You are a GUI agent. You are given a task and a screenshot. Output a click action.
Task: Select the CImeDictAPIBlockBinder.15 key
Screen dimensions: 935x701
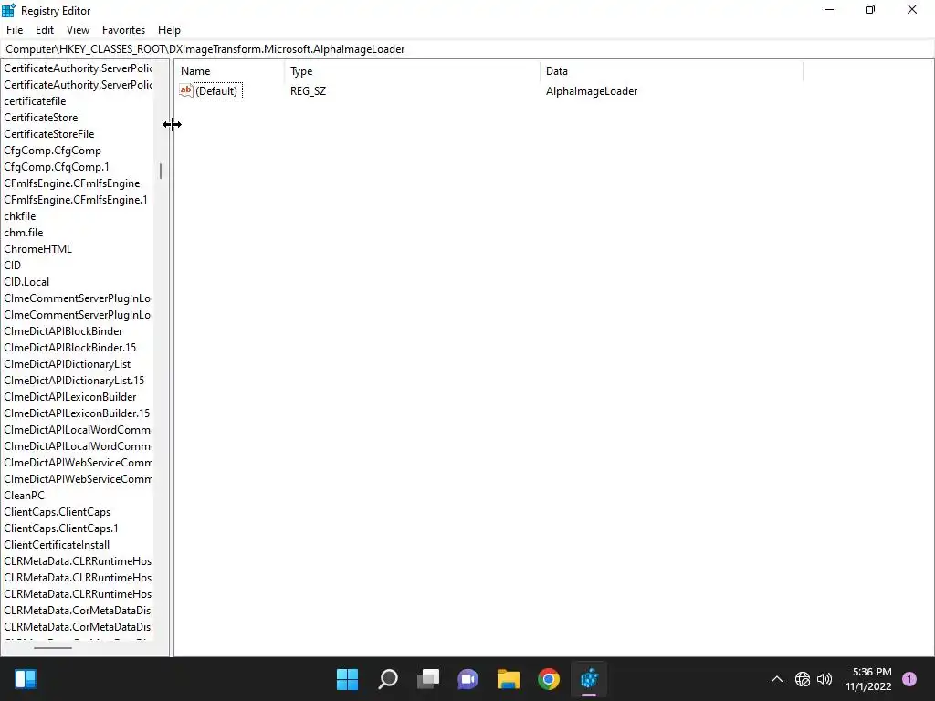click(x=69, y=348)
